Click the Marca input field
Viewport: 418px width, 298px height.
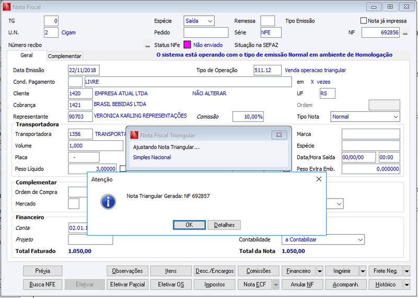[371, 134]
